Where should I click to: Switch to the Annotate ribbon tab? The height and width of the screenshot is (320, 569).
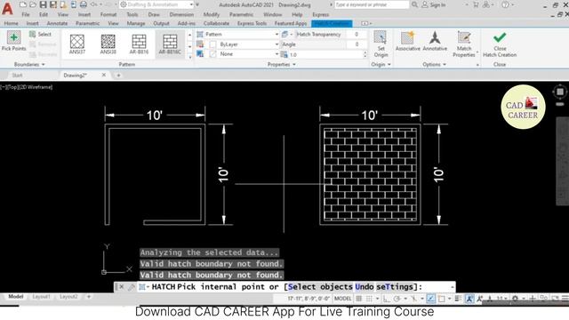click(57, 23)
